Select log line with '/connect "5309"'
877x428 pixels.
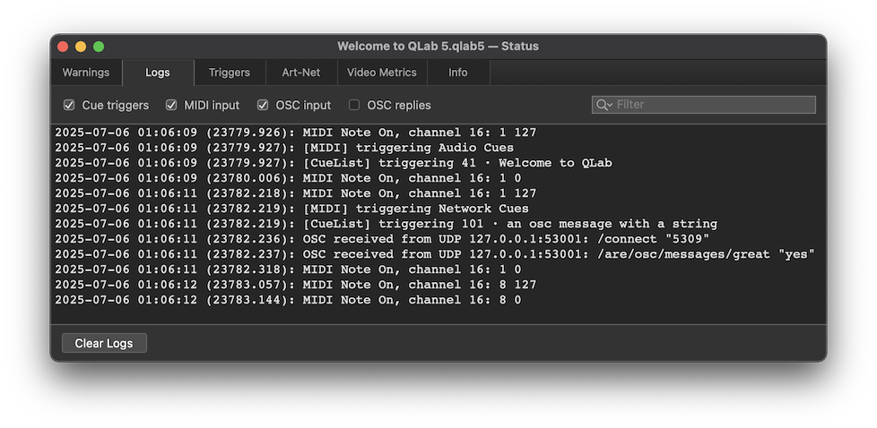pyautogui.click(x=382, y=239)
